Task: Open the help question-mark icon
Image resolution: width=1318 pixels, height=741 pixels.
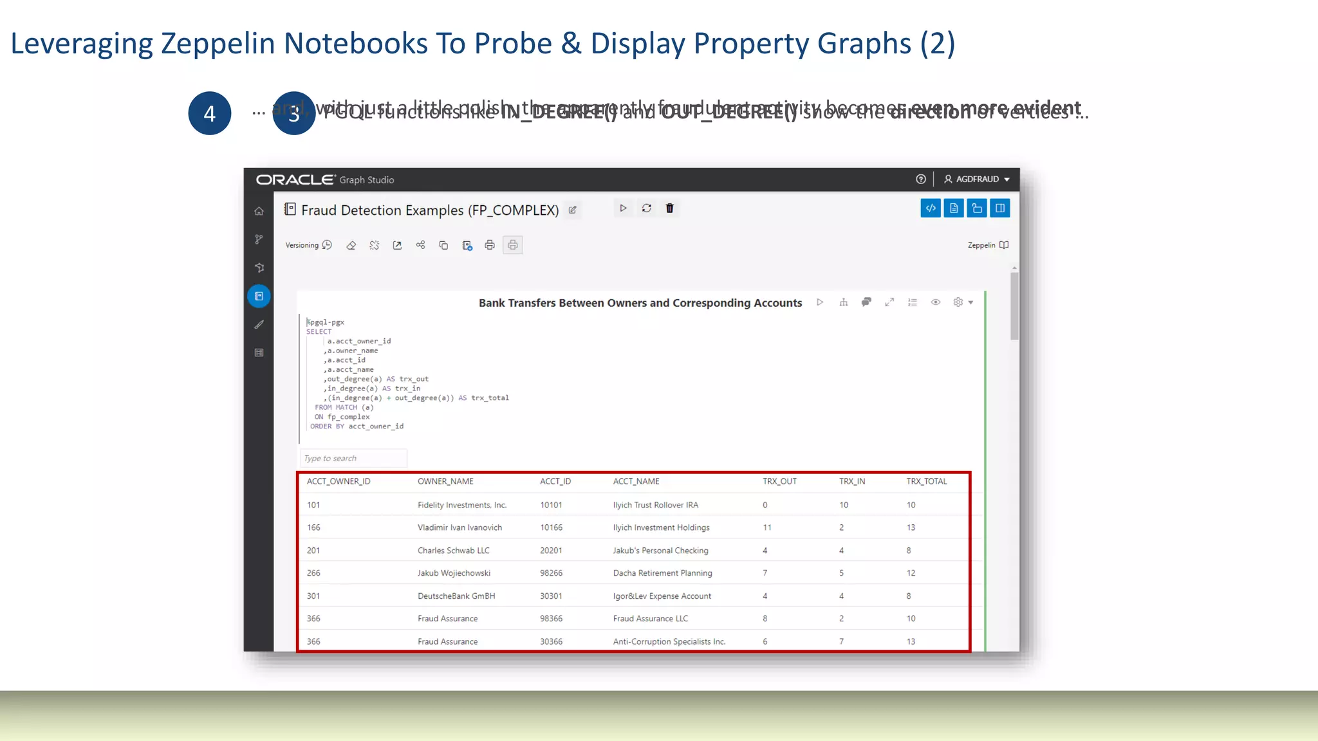Action: pyautogui.click(x=920, y=179)
